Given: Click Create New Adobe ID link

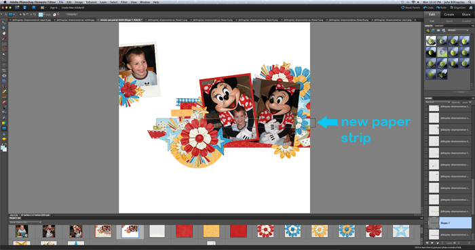Looking at the screenshot, I should (73, 7).
